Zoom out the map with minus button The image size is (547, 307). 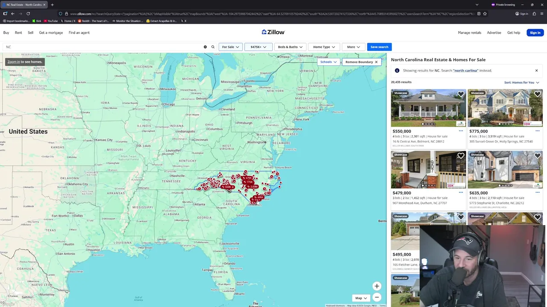tap(376, 297)
